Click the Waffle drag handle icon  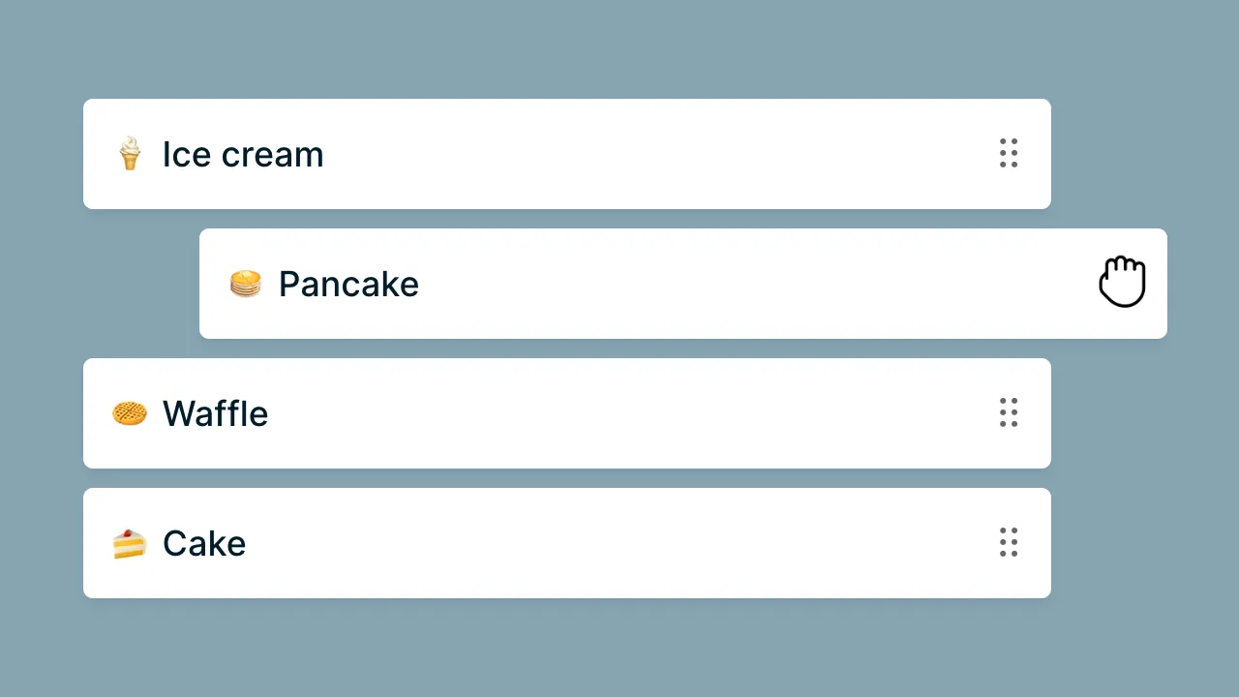pyautogui.click(x=1009, y=412)
